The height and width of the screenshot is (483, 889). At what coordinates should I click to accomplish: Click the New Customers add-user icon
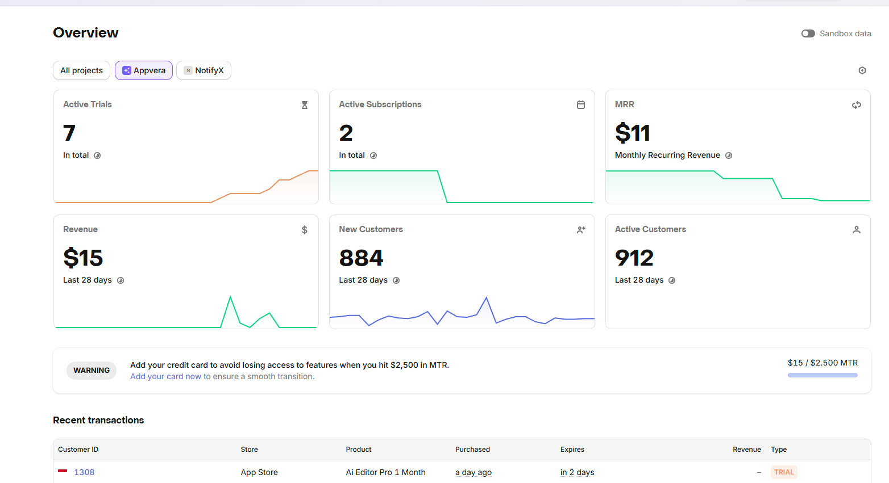click(x=581, y=230)
